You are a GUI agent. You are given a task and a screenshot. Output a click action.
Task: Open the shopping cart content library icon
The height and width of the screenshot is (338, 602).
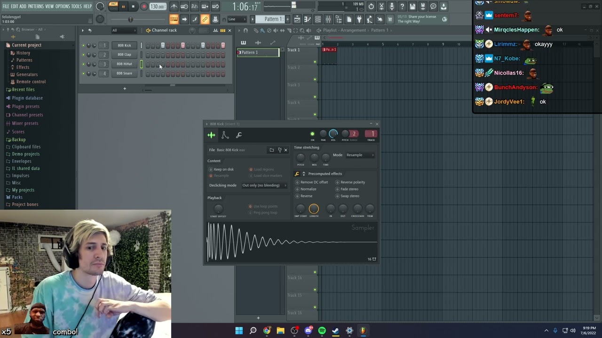tap(390, 19)
